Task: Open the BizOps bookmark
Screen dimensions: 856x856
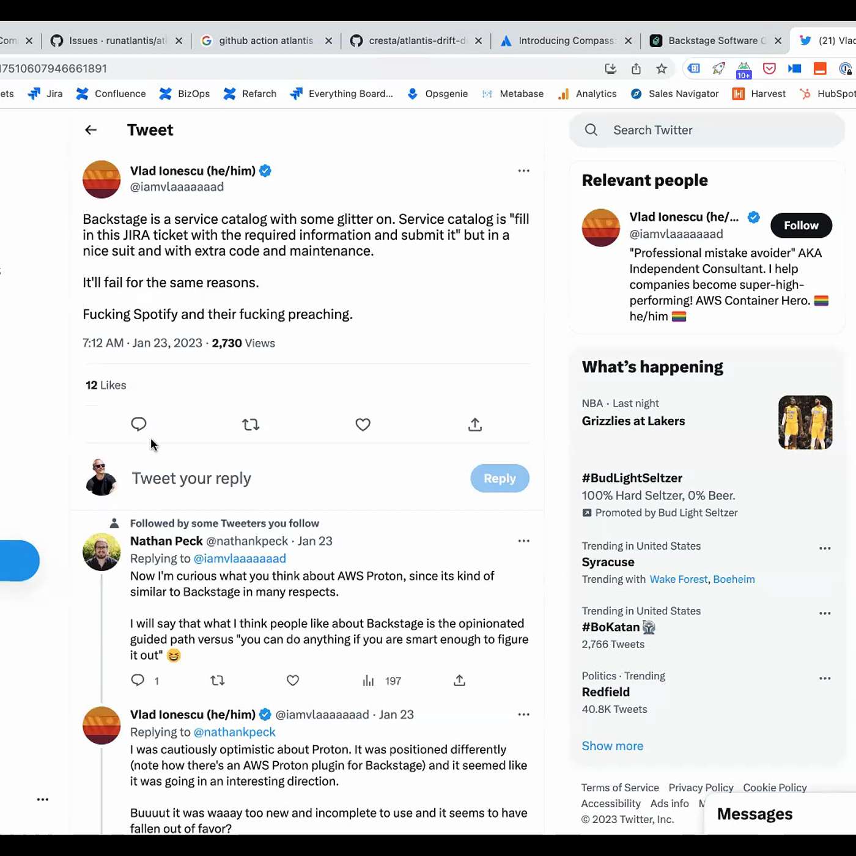Action: pyautogui.click(x=184, y=94)
